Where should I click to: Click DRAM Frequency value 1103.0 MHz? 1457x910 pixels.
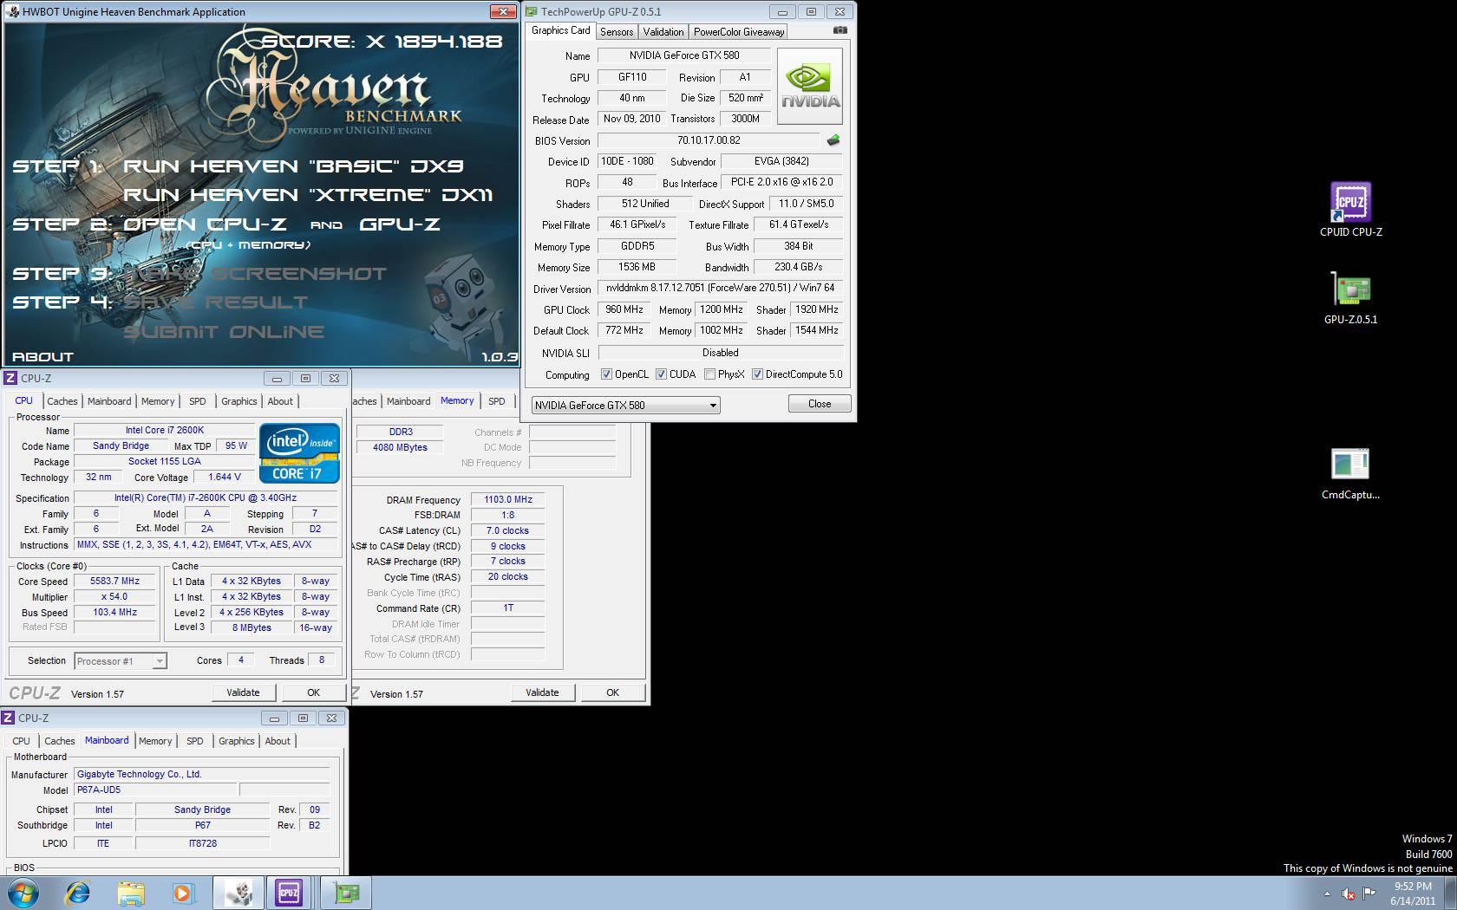click(x=508, y=499)
